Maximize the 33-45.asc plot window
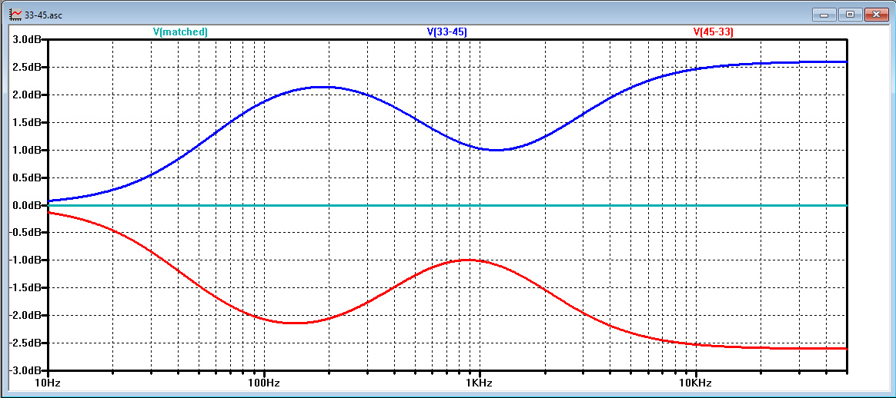Viewport: 896px width, 398px height. click(851, 14)
